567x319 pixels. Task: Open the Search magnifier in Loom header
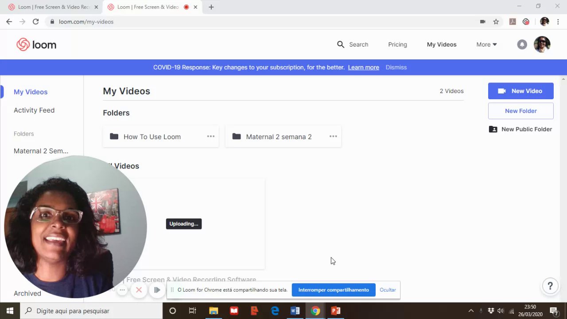340,44
